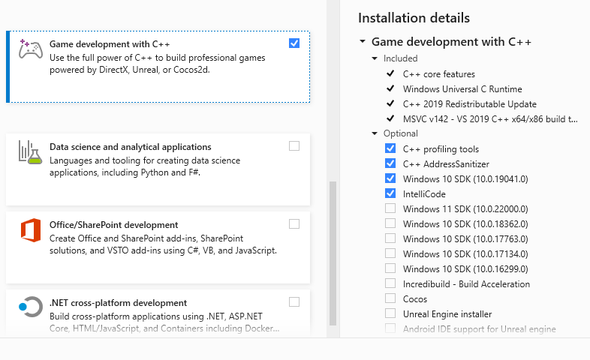This screenshot has height=360, width=590.
Task: Select the Game development with C++ card title
Action: point(110,44)
